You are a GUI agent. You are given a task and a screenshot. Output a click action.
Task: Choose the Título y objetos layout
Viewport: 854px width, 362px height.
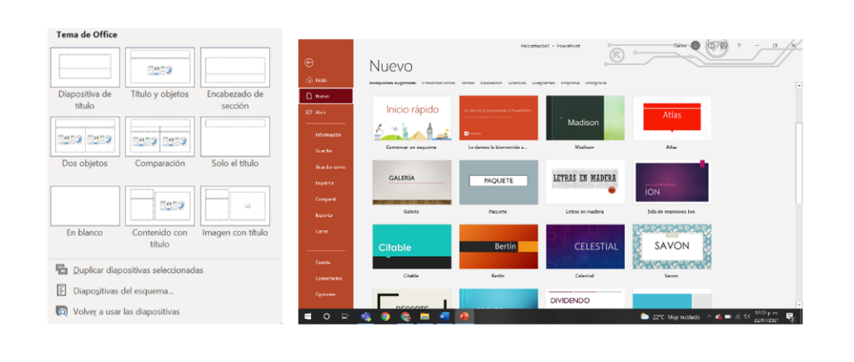pos(159,73)
